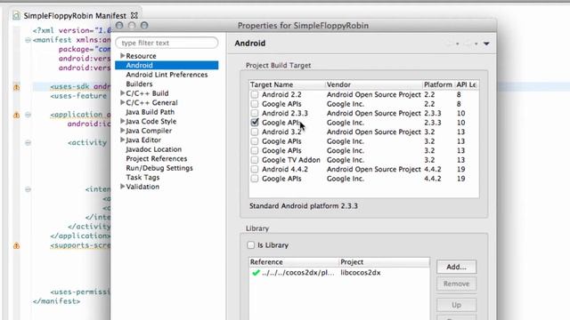Expand the Java Code Style node
Viewport: 570px width, 320px height.
[123, 121]
